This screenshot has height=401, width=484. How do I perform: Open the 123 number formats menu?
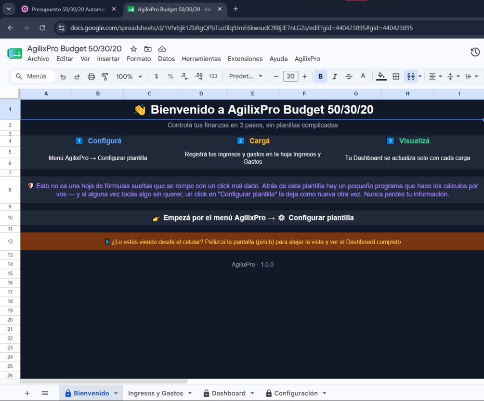click(x=213, y=76)
